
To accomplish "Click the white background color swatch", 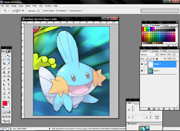I will click(8, 106).
